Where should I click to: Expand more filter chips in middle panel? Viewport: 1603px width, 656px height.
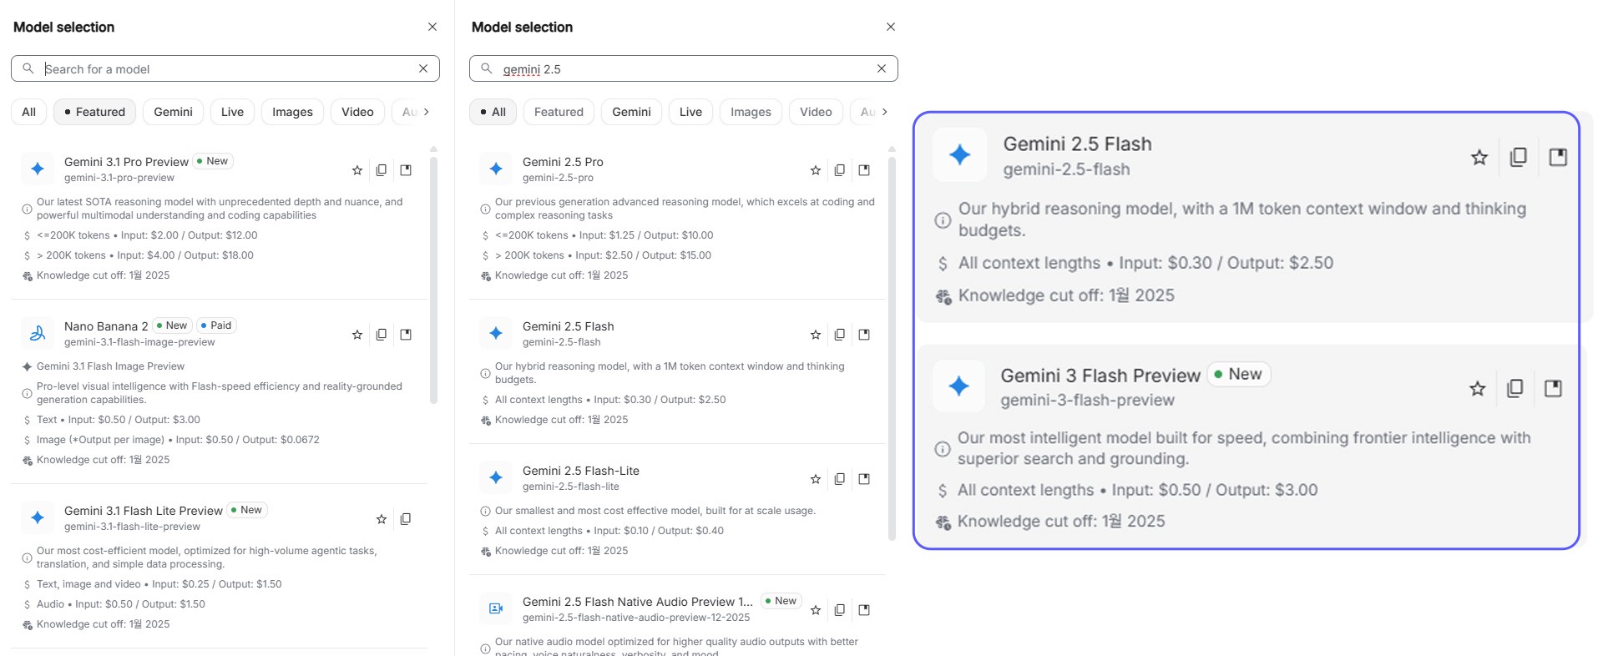885,112
